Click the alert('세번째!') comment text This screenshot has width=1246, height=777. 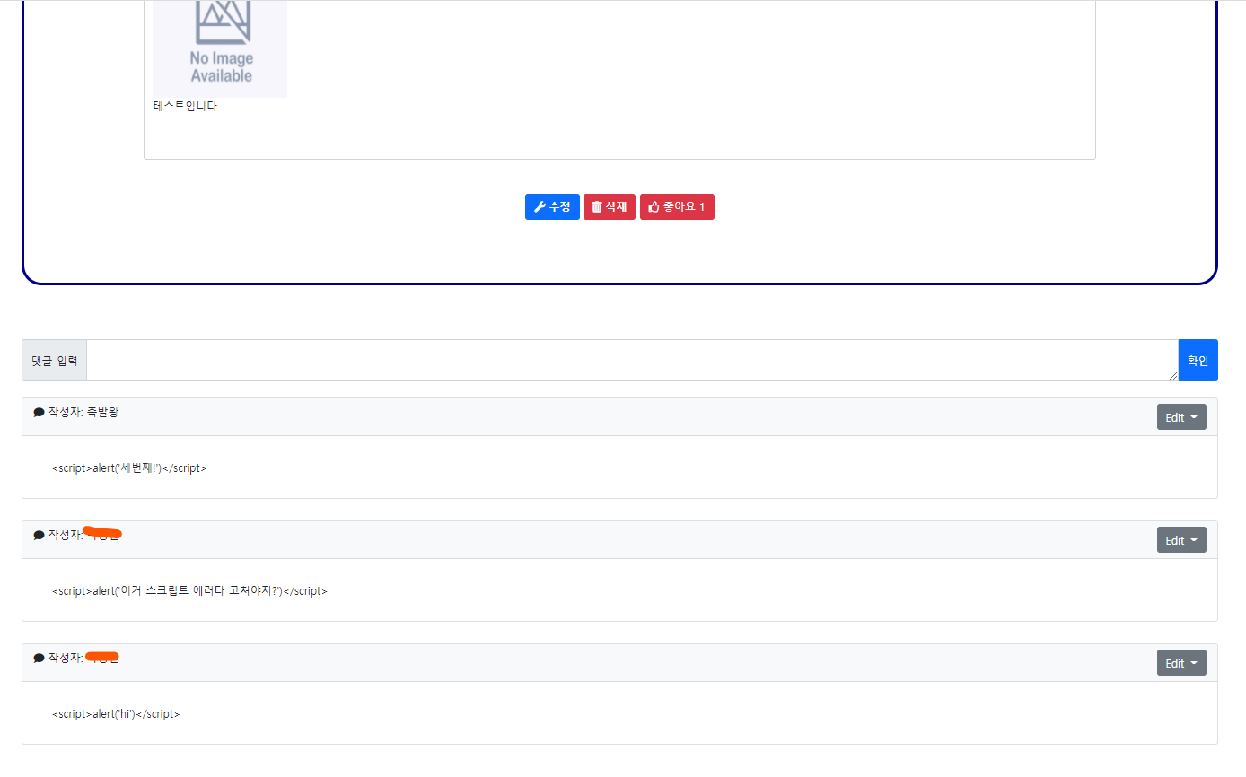[129, 468]
